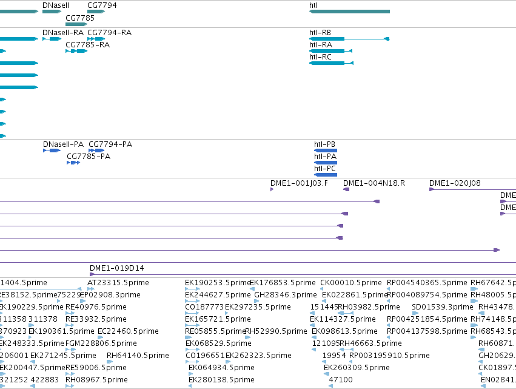516x389 pixels.
Task: Click CG7794-RA transcript glyph
Action: pyautogui.click(x=96, y=39)
